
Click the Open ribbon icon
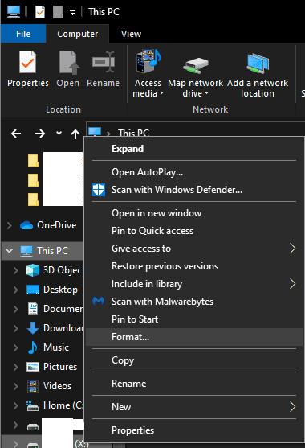(68, 62)
